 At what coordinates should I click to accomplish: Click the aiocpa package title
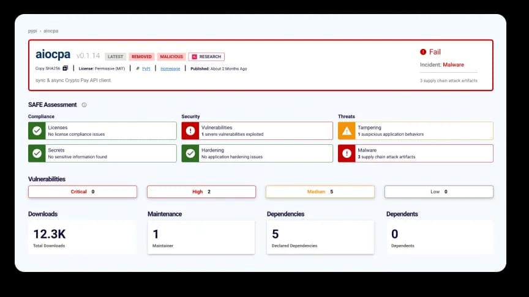click(53, 54)
